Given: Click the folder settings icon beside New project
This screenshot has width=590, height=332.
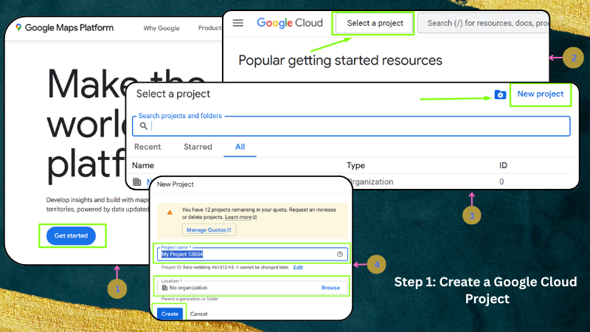Looking at the screenshot, I should click(500, 95).
